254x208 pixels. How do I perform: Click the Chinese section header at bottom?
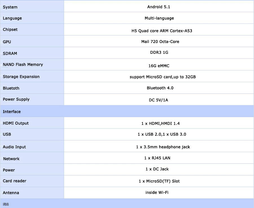[127, 203]
